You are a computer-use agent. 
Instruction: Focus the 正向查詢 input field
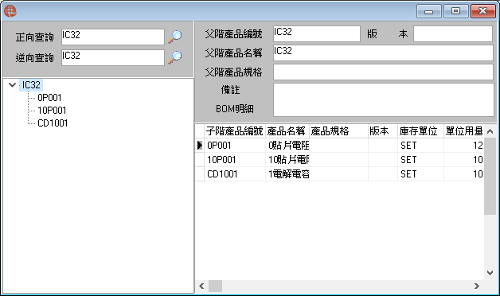pyautogui.click(x=113, y=37)
